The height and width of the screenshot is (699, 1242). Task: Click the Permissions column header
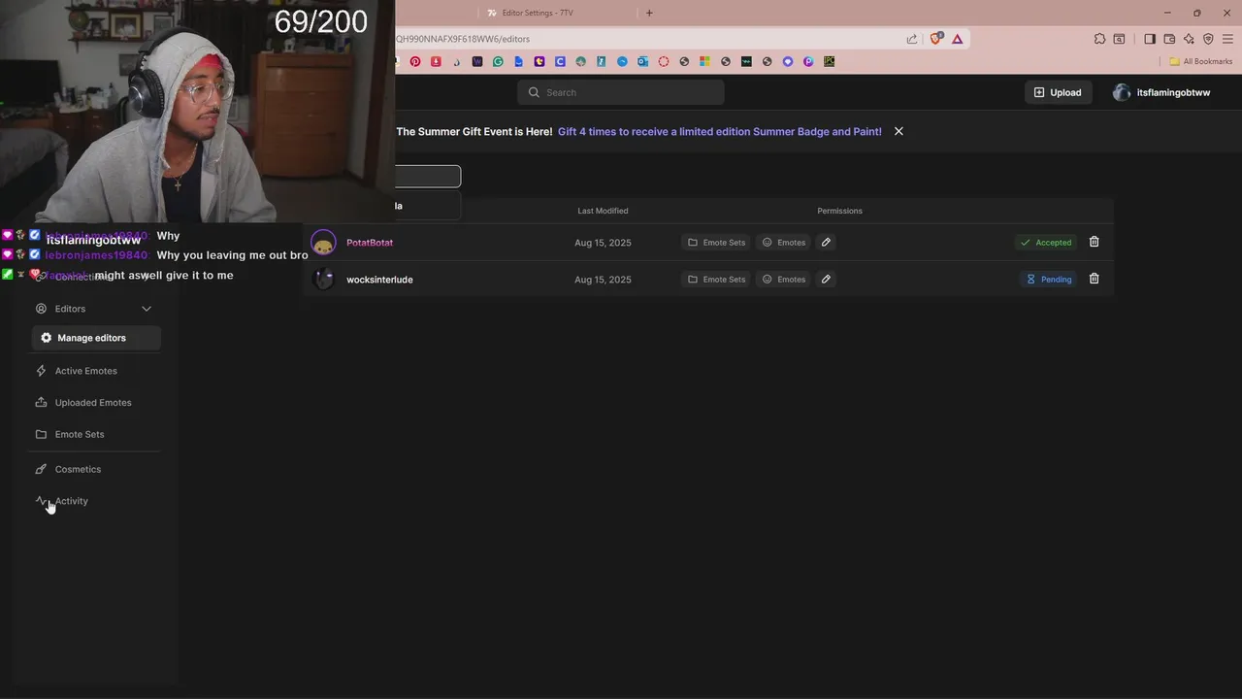[x=839, y=211]
